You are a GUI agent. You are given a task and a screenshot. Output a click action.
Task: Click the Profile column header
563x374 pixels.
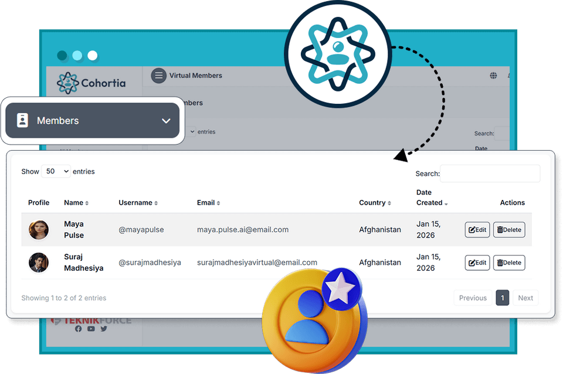tap(39, 202)
